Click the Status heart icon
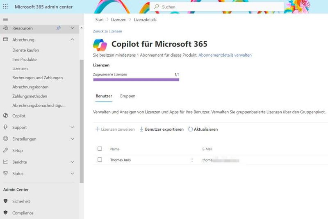The width and height of the screenshot is (328, 219). click(x=6, y=173)
